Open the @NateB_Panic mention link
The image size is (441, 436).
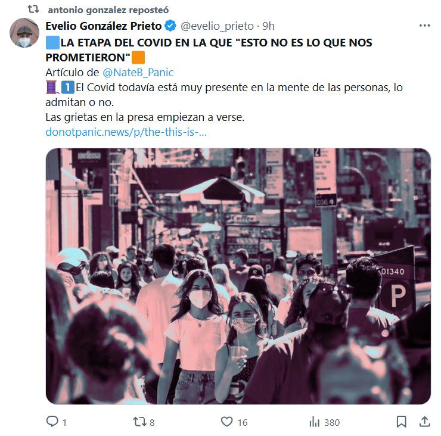pyautogui.click(x=138, y=73)
